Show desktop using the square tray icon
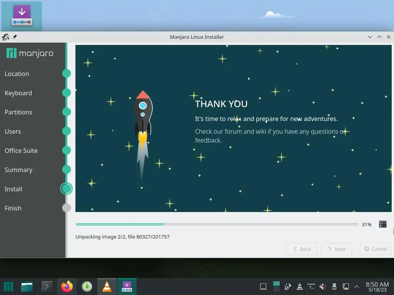The image size is (394, 295). pyautogui.click(x=263, y=287)
